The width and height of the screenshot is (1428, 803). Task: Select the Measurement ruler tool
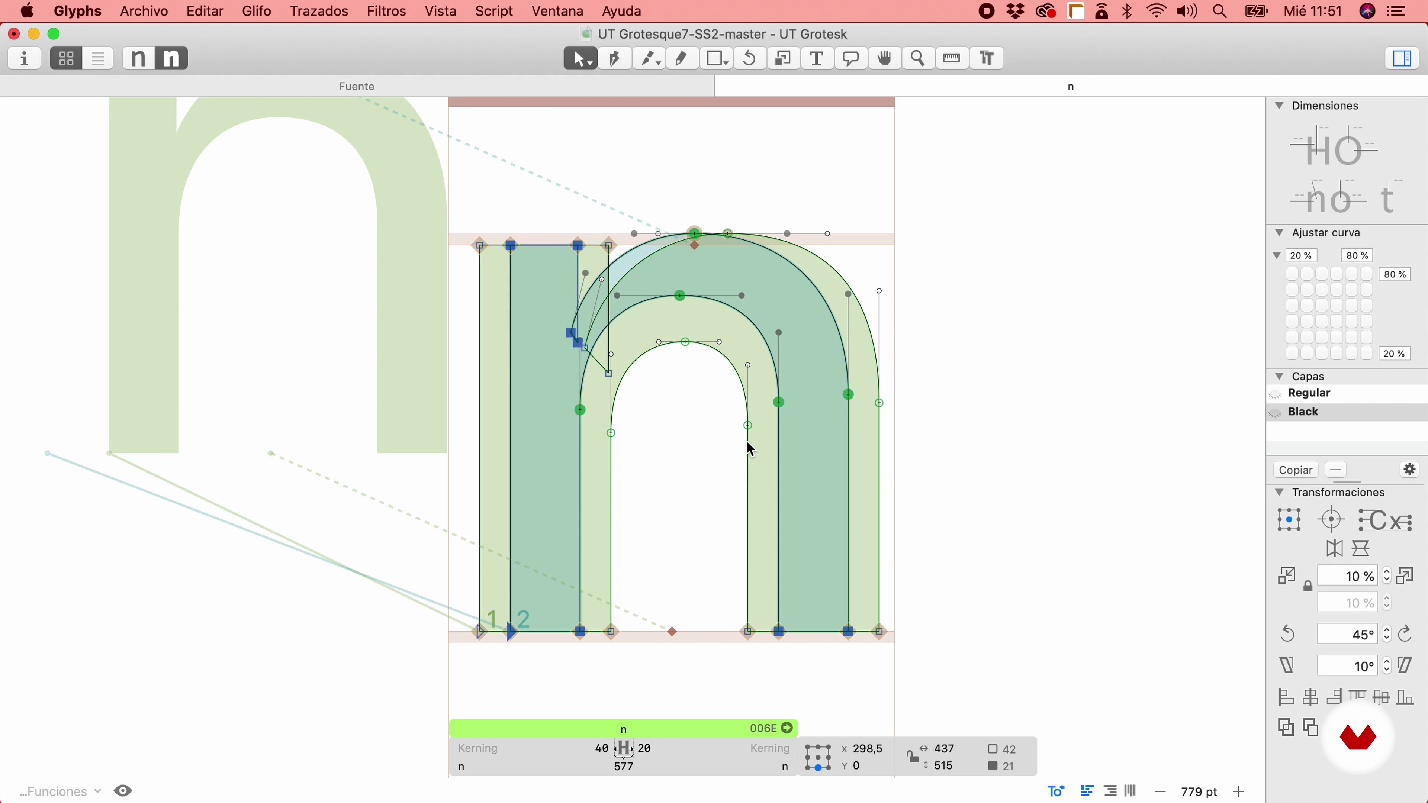[x=952, y=59]
